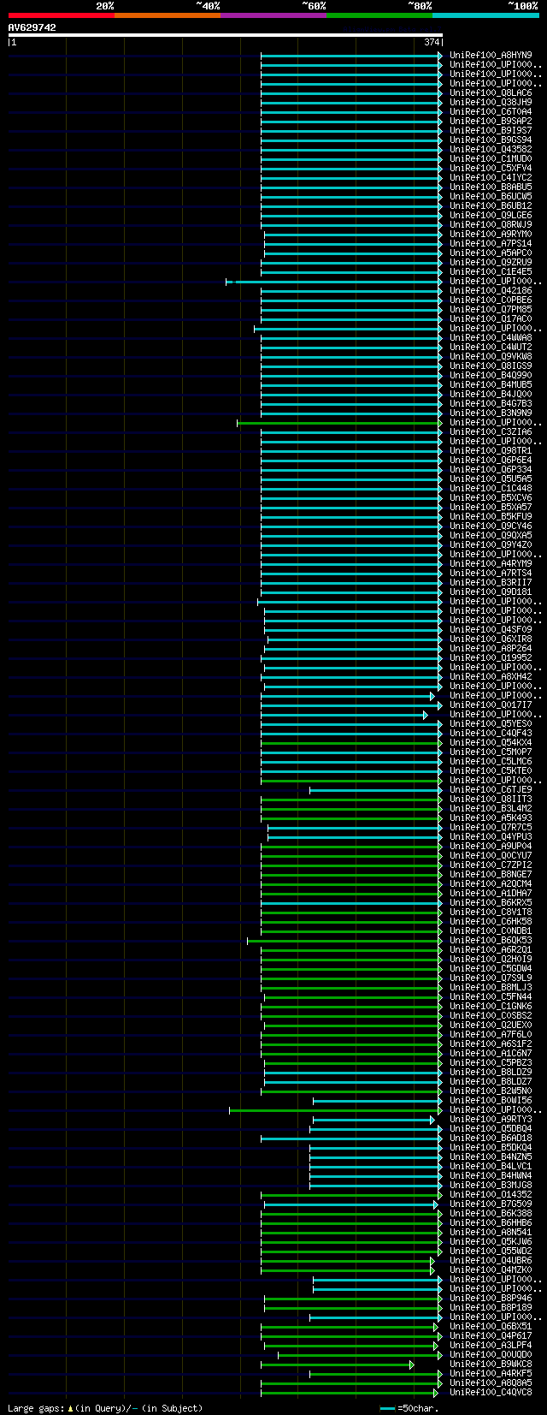This screenshot has width=547, height=1415.
Task: Click the UniRef100_Q5YES0 label
Action: 491,724
